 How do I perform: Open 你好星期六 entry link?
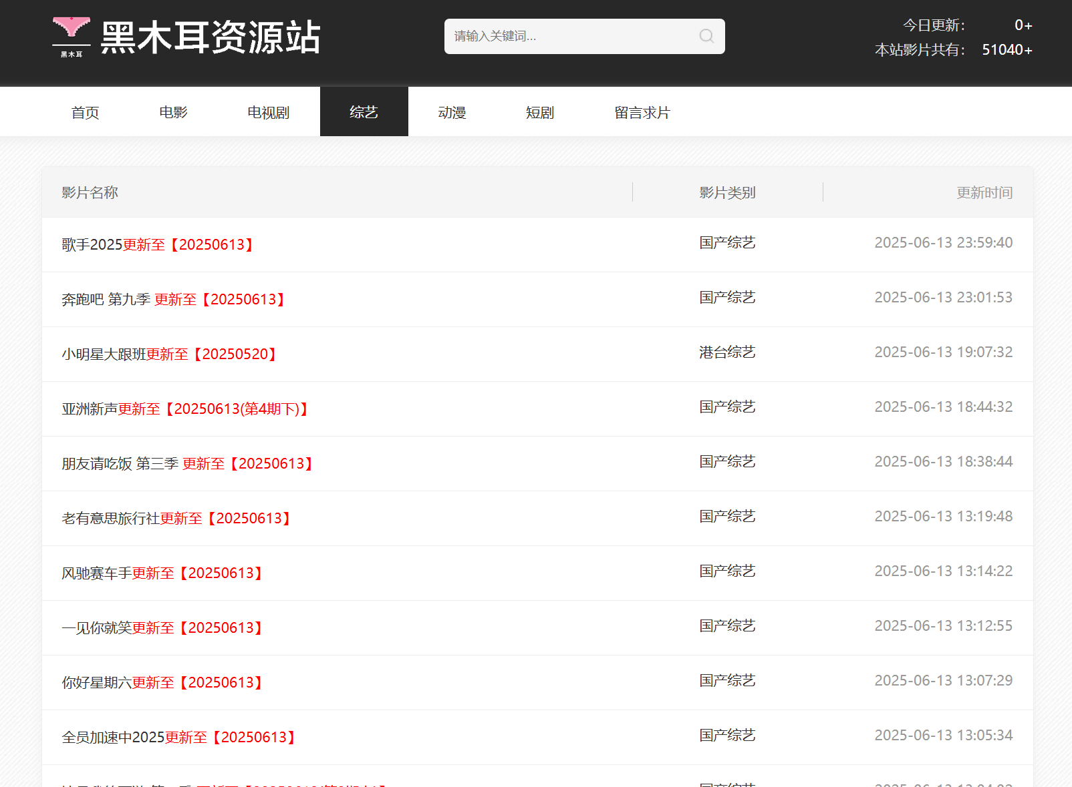pyautogui.click(x=163, y=682)
